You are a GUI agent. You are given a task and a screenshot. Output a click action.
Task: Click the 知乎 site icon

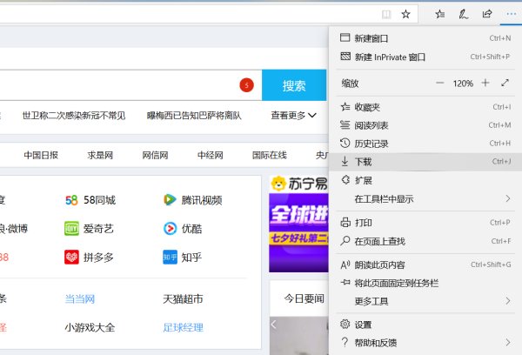pyautogui.click(x=170, y=258)
